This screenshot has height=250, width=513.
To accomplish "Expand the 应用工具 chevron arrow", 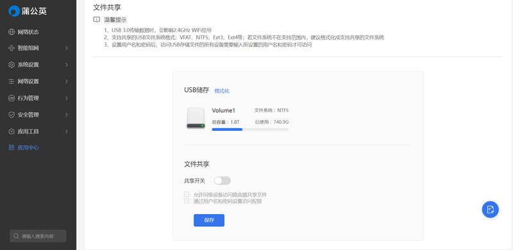I will coord(67,131).
